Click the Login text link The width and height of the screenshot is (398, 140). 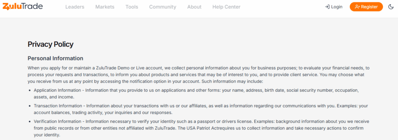tap(337, 7)
